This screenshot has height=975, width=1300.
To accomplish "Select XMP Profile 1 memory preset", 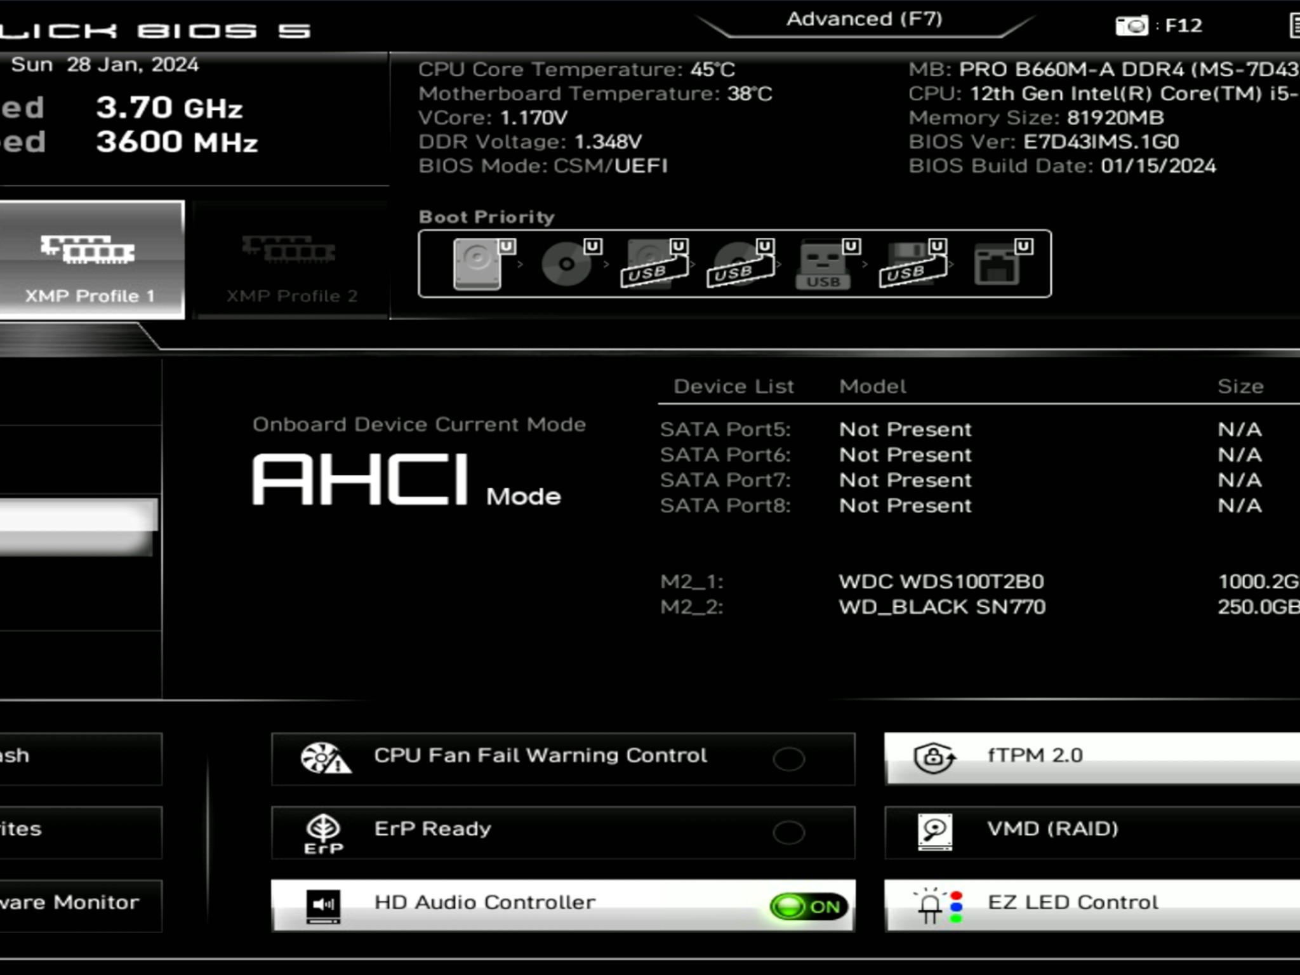I will coord(91,260).
